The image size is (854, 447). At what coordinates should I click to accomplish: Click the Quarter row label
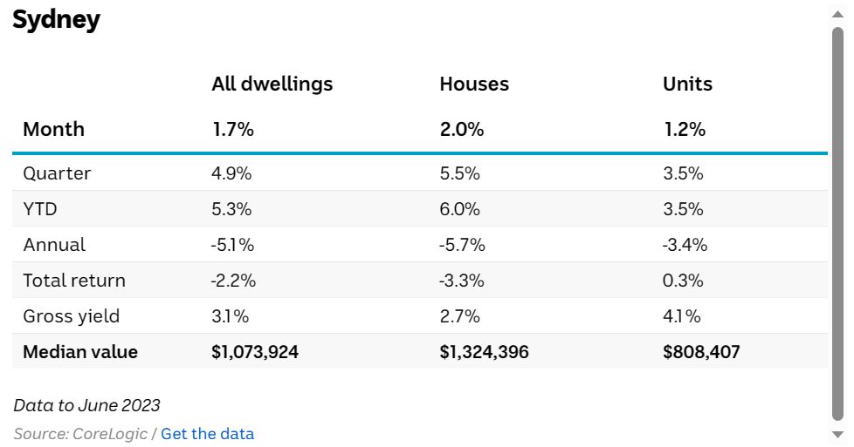57,173
